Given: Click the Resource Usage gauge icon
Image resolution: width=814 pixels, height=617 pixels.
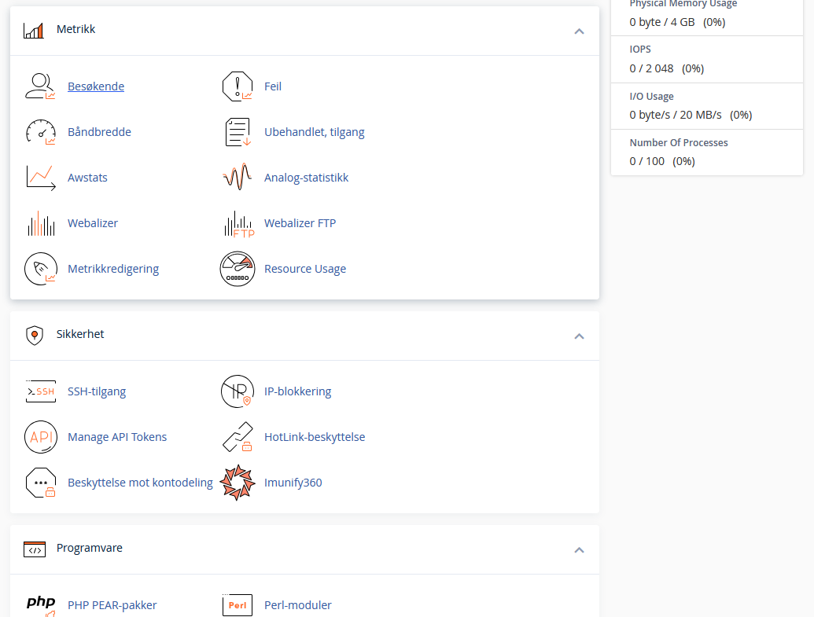Looking at the screenshot, I should click(238, 269).
